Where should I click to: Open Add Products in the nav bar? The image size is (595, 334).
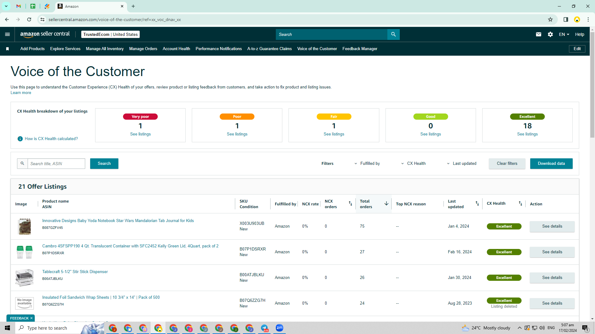pos(33,49)
